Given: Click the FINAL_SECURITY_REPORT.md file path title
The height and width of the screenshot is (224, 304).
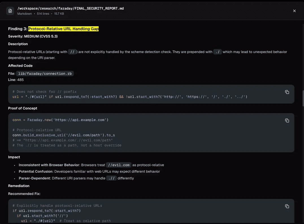Looking at the screenshot, I should click(x=70, y=8).
